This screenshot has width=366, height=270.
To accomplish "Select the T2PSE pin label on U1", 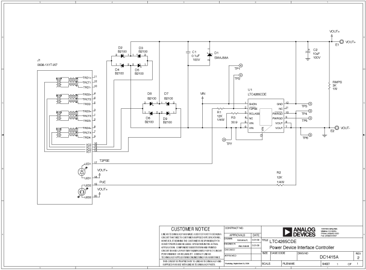I will [x=253, y=109].
